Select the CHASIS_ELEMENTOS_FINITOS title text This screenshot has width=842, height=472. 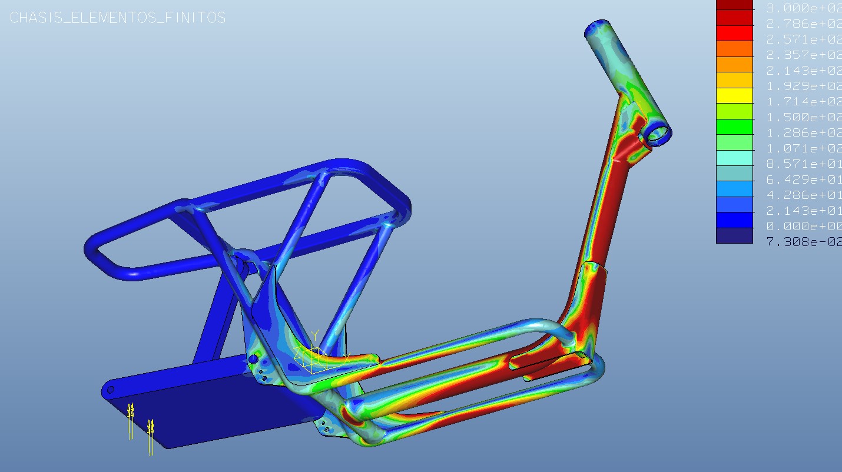point(118,18)
